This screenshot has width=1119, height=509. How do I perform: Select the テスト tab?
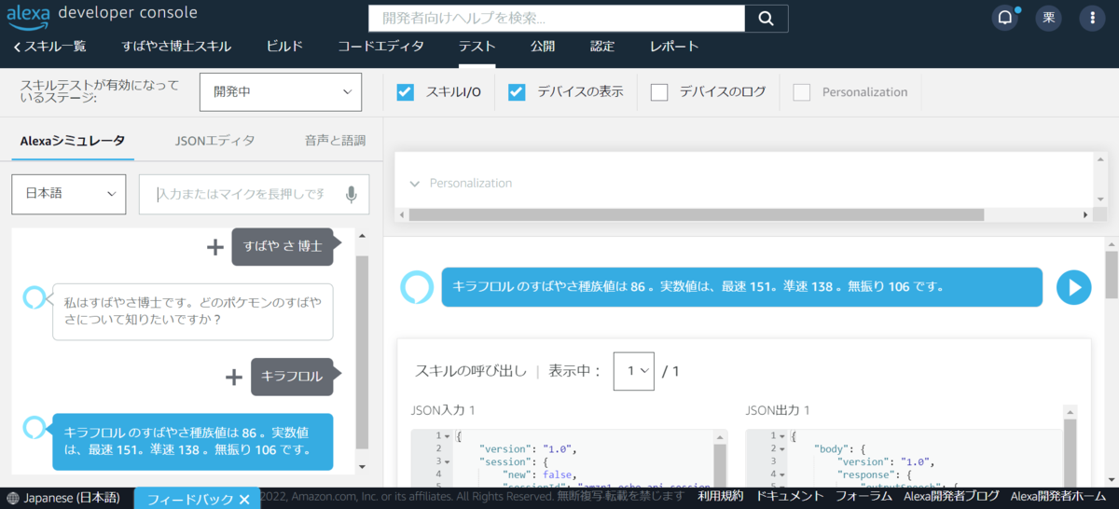477,47
